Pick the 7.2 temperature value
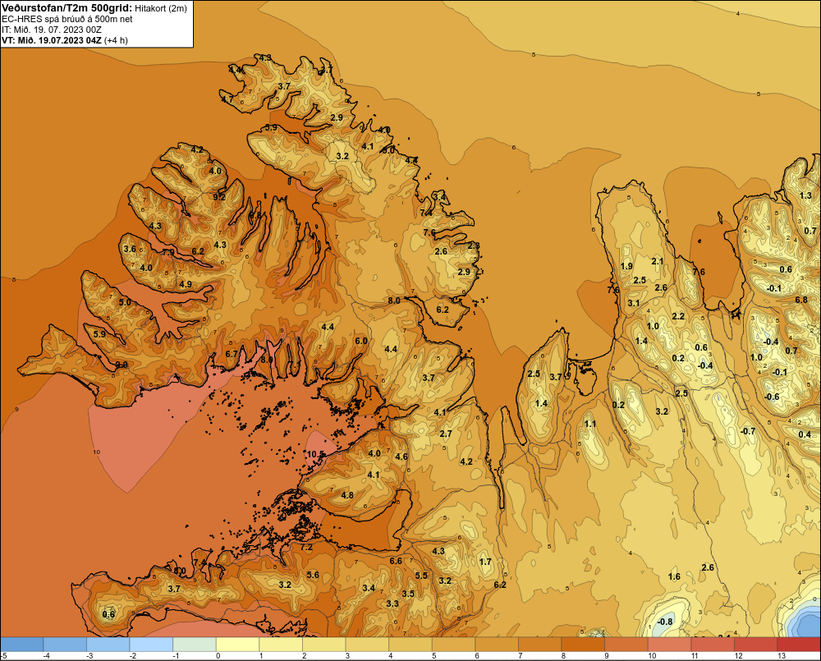 point(306,547)
